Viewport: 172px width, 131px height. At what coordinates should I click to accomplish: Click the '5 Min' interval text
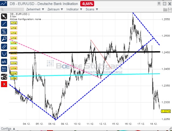(13, 16)
